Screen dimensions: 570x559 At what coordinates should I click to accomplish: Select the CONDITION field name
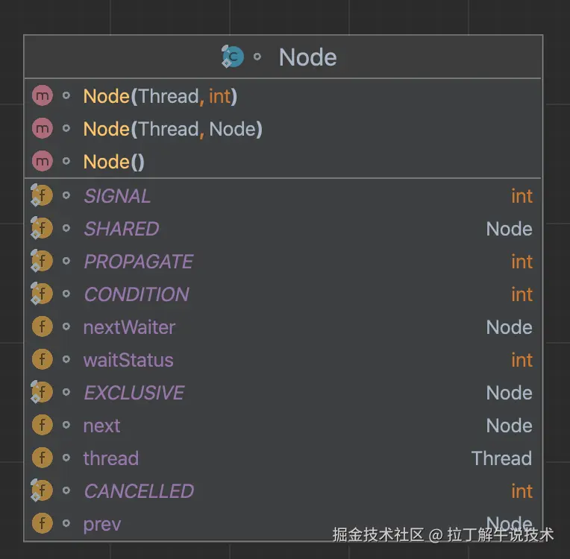click(x=137, y=294)
